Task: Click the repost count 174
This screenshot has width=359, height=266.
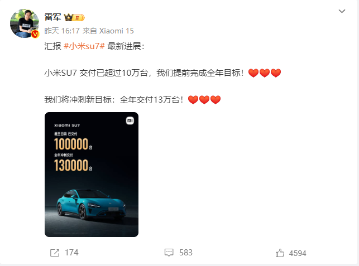Action: (71, 253)
